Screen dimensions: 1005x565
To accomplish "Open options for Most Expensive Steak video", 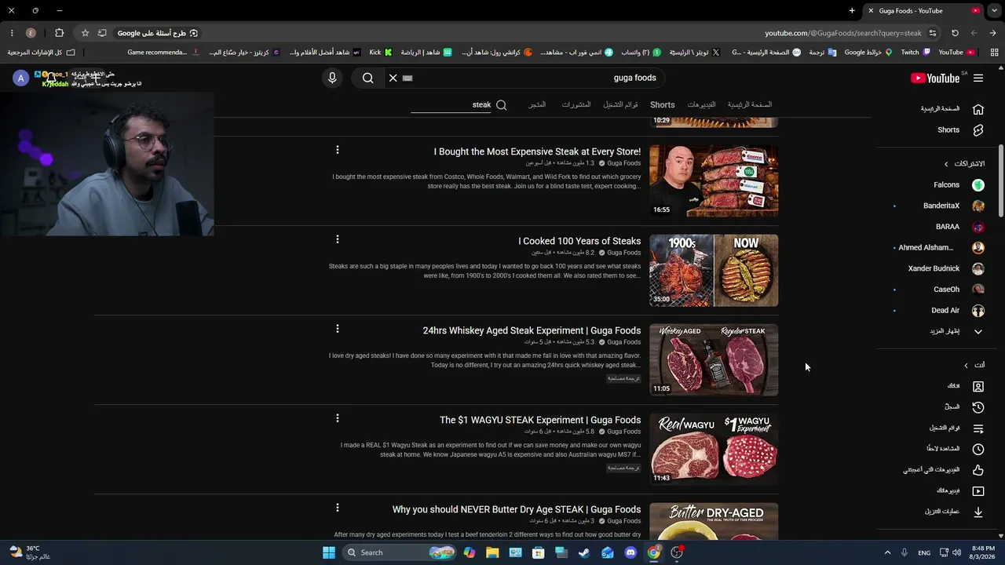I will [338, 150].
